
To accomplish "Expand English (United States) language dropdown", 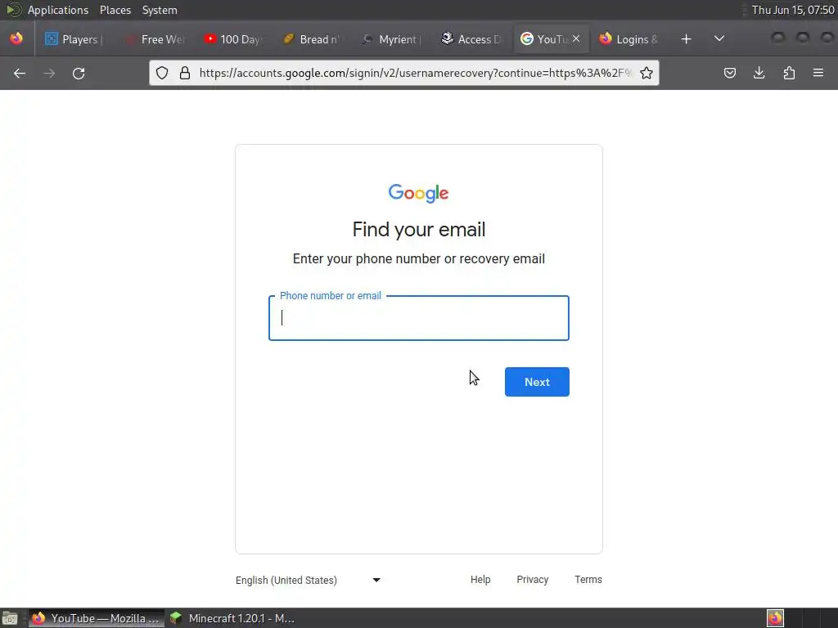I will (309, 580).
